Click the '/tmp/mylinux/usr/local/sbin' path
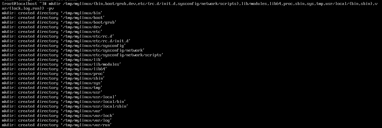 [94, 106]
